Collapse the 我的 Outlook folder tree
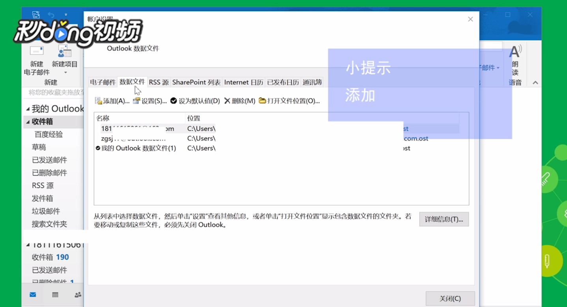 click(x=28, y=109)
